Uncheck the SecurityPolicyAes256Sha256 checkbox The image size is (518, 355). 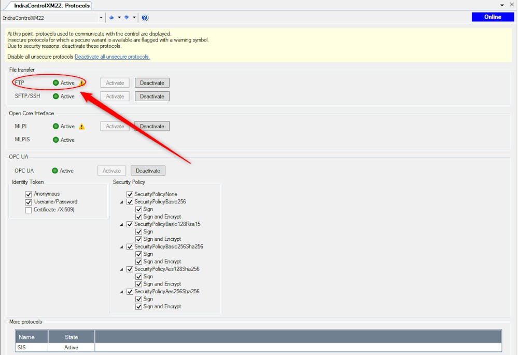pos(130,292)
